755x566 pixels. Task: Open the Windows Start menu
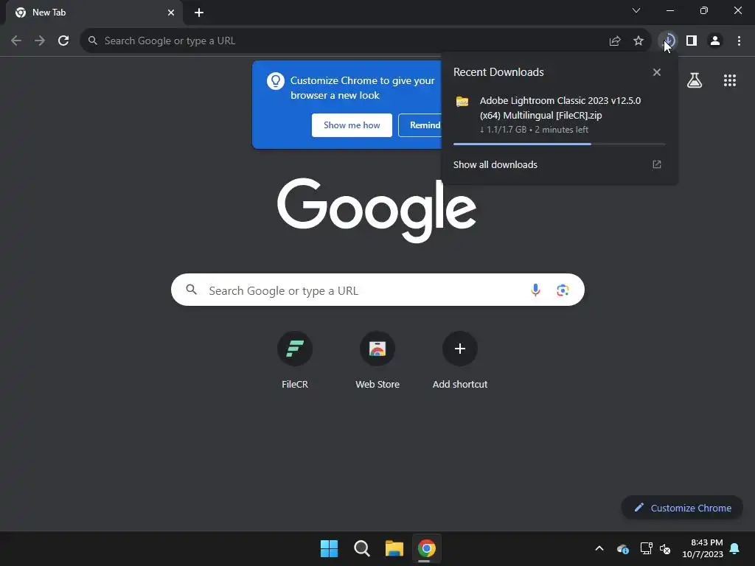coord(330,548)
